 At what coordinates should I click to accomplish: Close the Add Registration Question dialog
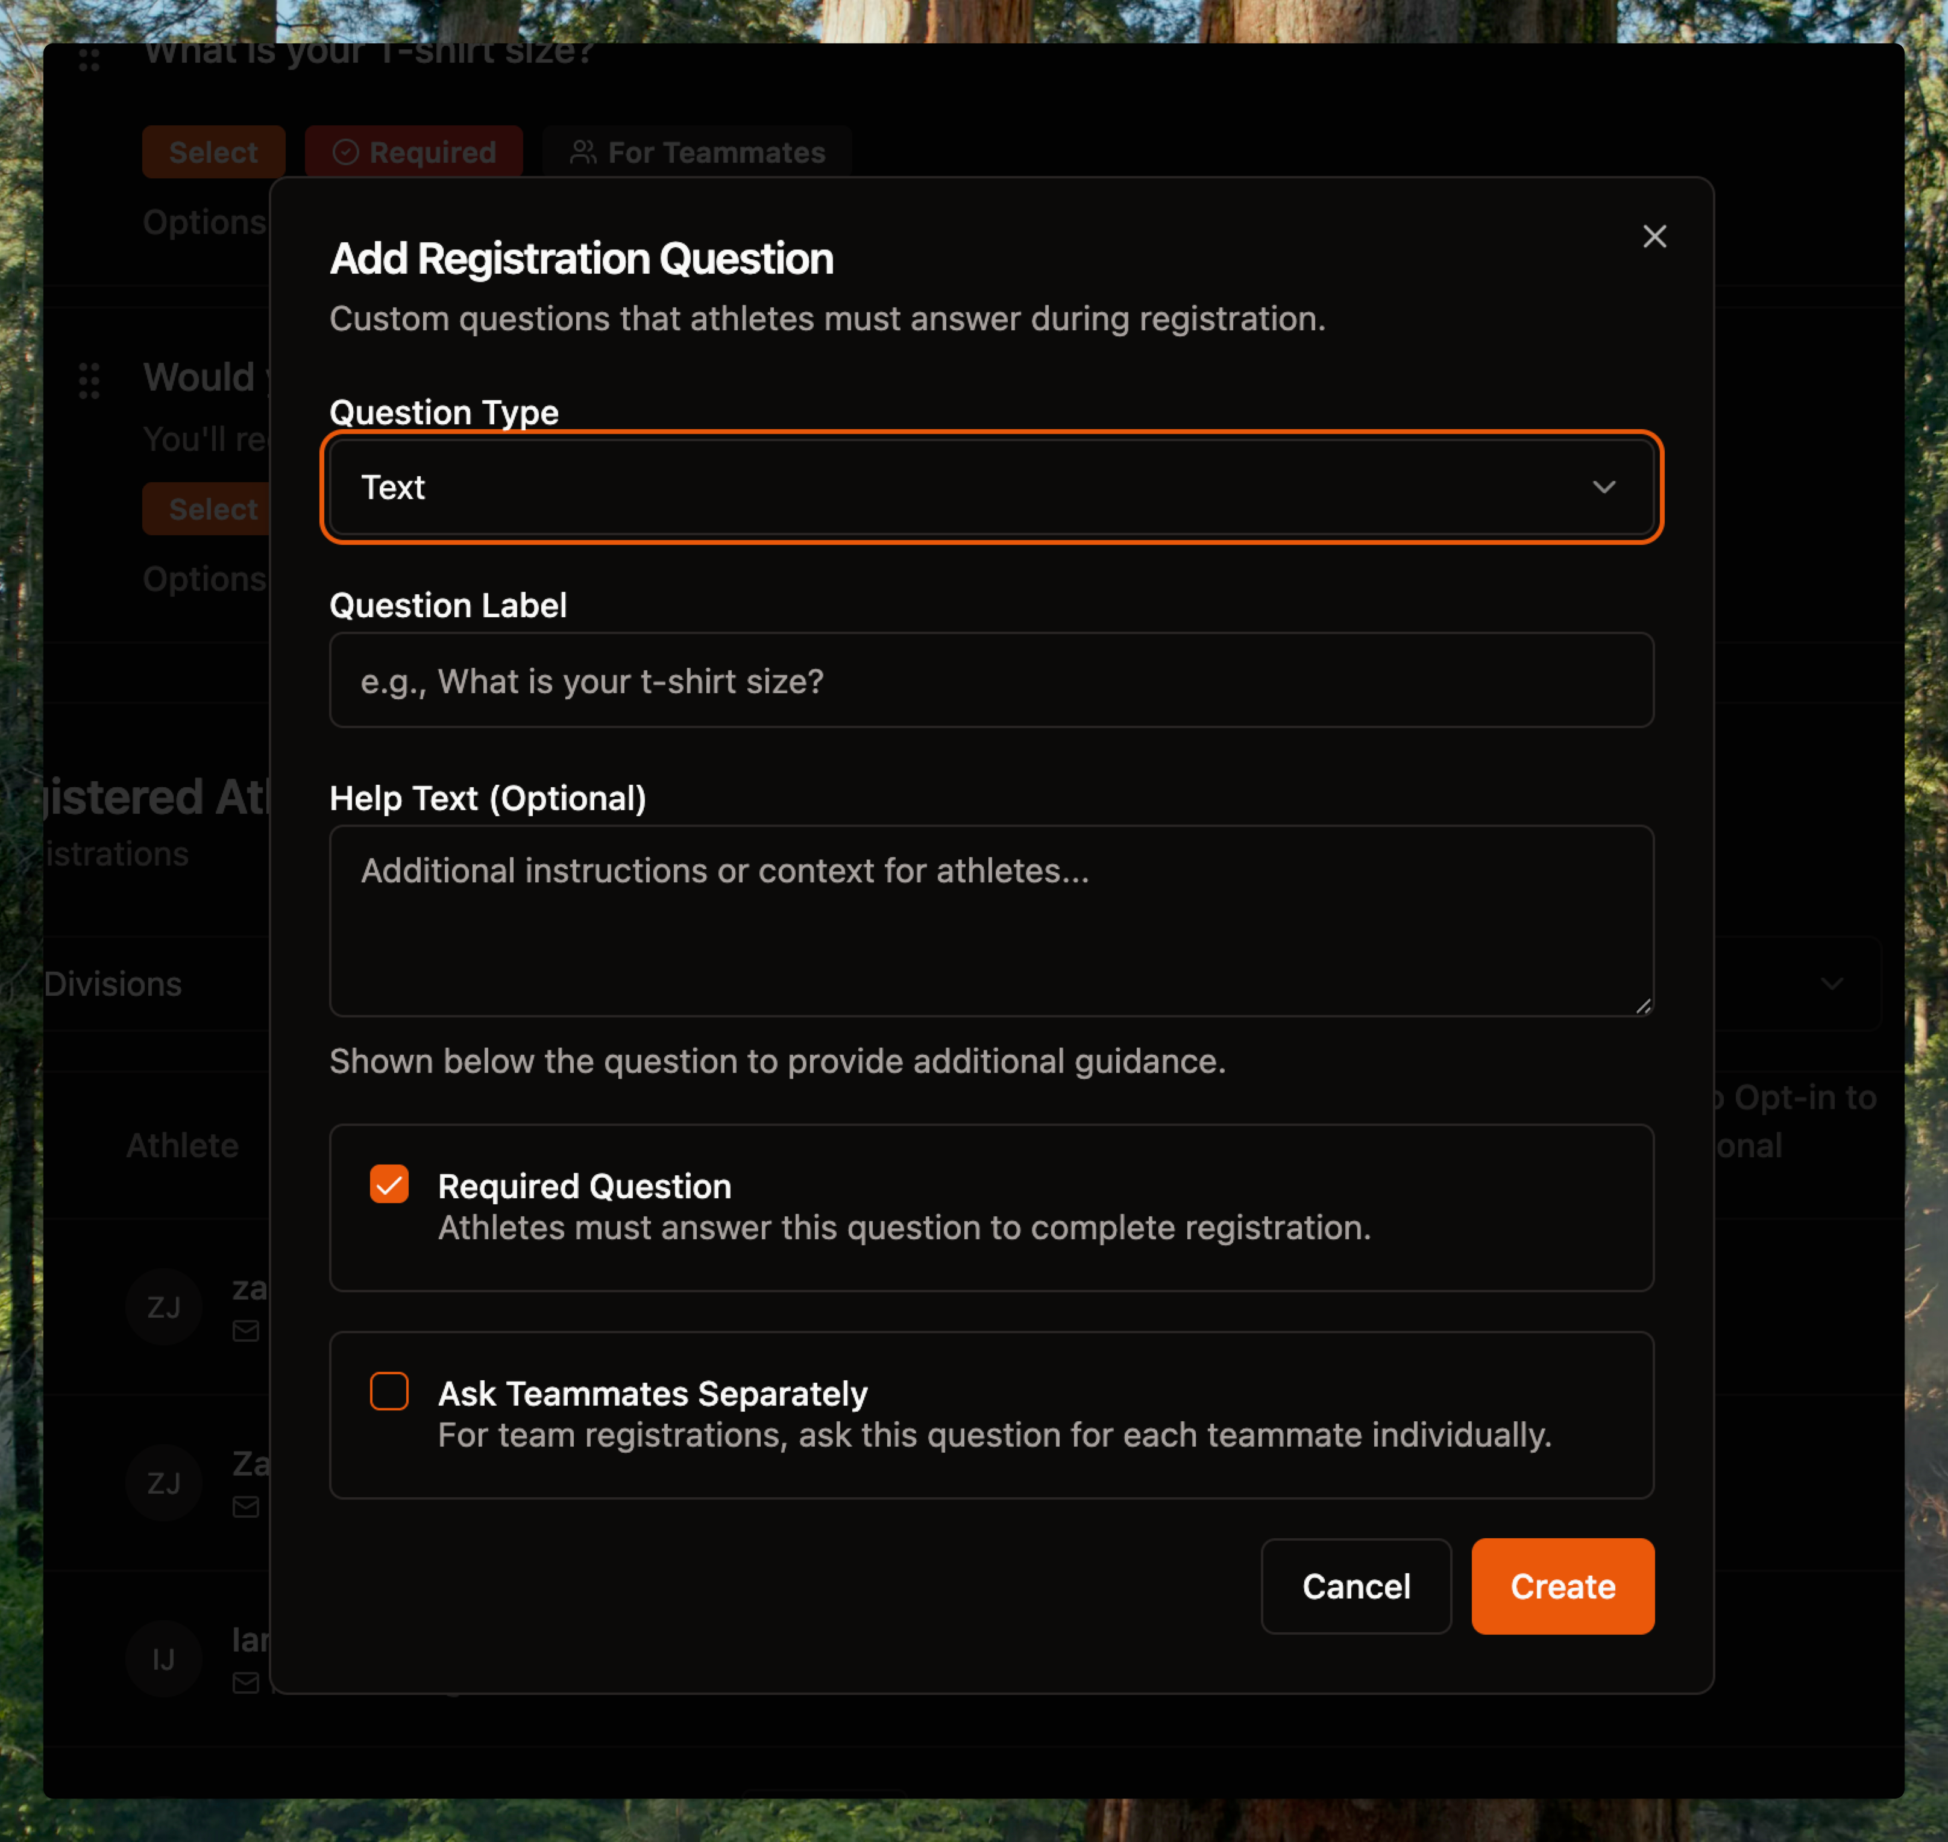click(x=1654, y=237)
